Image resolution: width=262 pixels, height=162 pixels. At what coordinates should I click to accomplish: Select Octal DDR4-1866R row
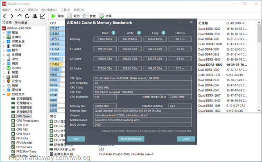(x=210, y=44)
